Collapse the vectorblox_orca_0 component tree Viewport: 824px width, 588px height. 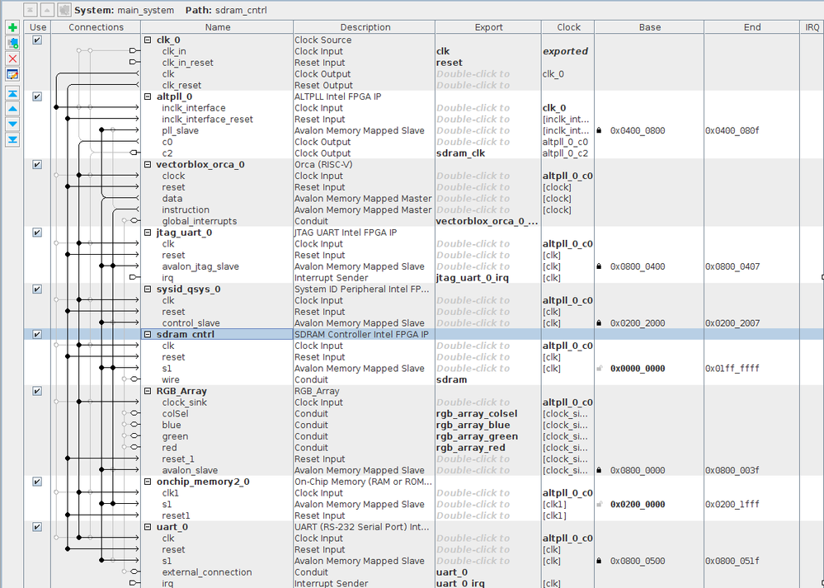point(148,164)
